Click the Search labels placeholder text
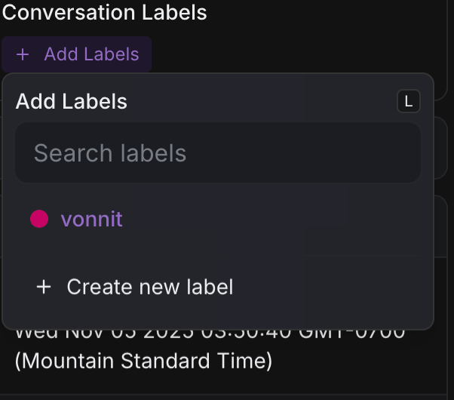This screenshot has height=400, width=454. pos(110,153)
